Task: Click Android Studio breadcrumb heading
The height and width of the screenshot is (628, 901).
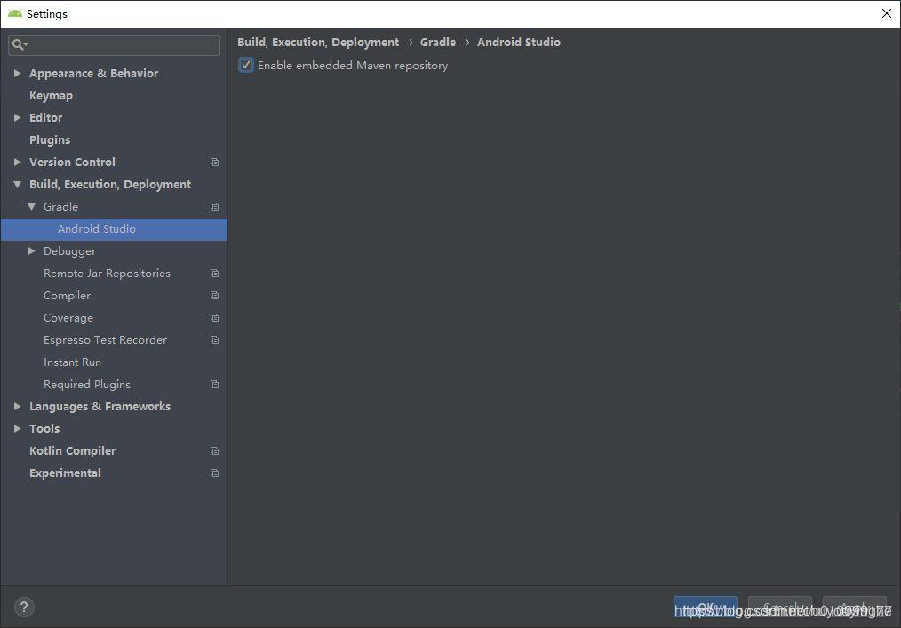Action: [x=518, y=42]
